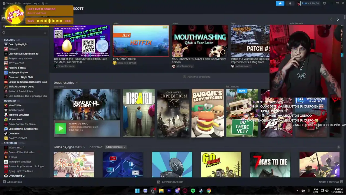Open the Exibir menu
The height and width of the screenshot is (195, 346).
[18, 3]
